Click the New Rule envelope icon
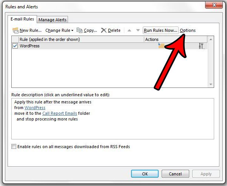 (15, 30)
